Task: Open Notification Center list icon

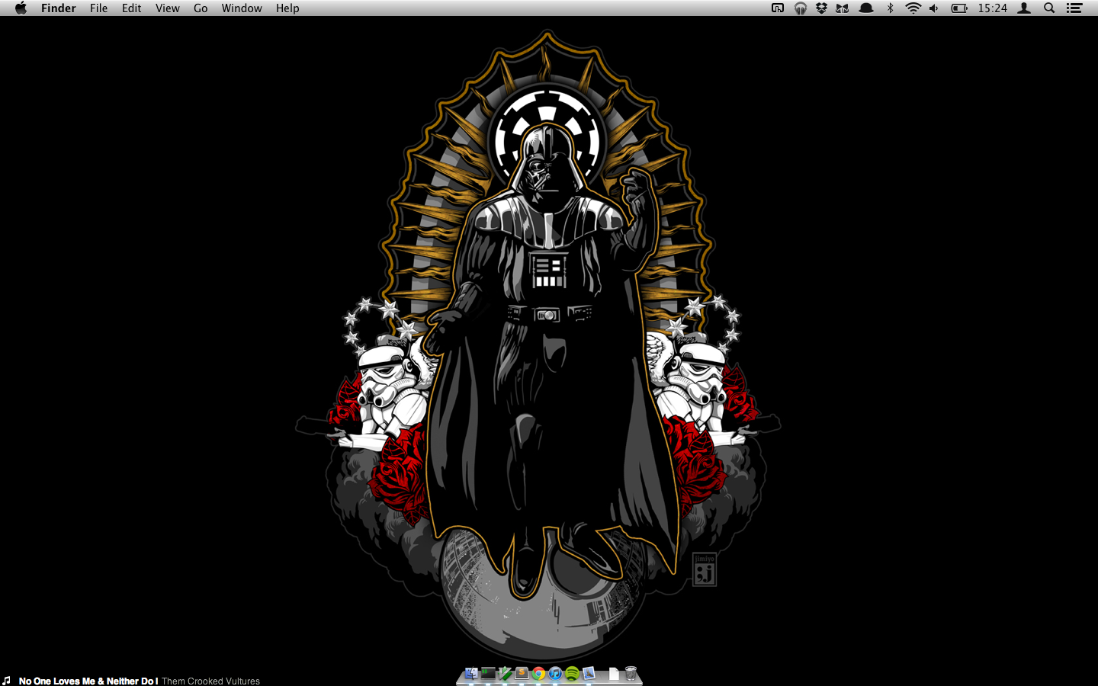Action: point(1074,8)
